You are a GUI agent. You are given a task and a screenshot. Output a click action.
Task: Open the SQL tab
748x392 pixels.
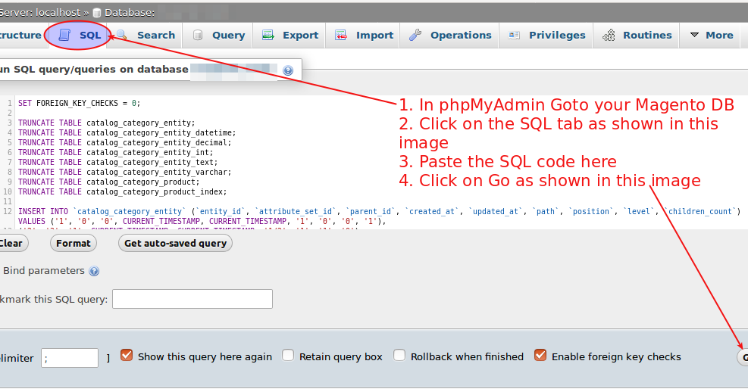coord(80,36)
